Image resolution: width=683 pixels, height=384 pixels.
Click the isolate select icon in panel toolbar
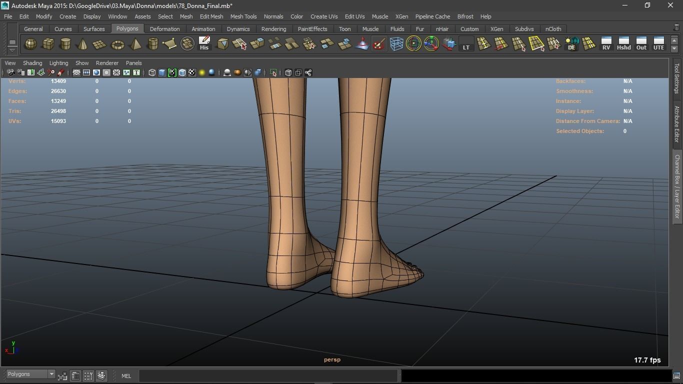point(273,73)
